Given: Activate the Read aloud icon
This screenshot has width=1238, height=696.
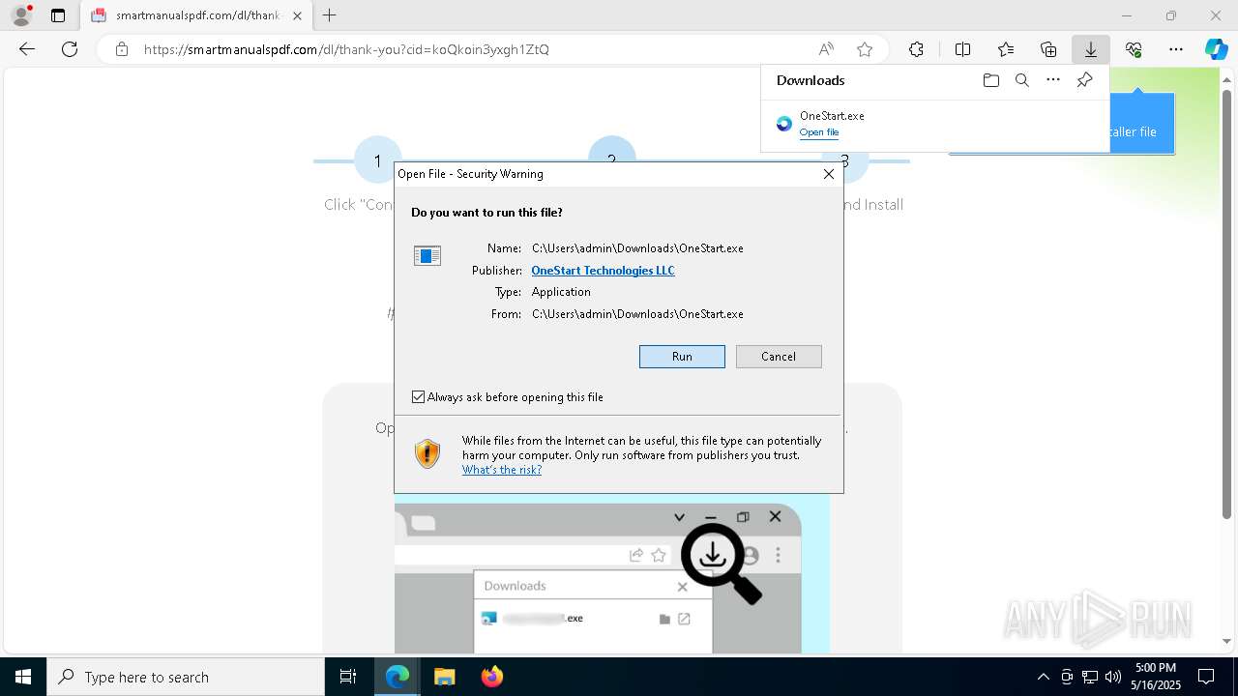Looking at the screenshot, I should (826, 49).
